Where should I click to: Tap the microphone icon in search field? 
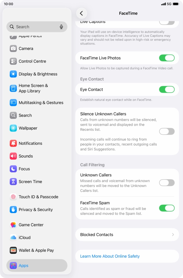tap(61, 27)
